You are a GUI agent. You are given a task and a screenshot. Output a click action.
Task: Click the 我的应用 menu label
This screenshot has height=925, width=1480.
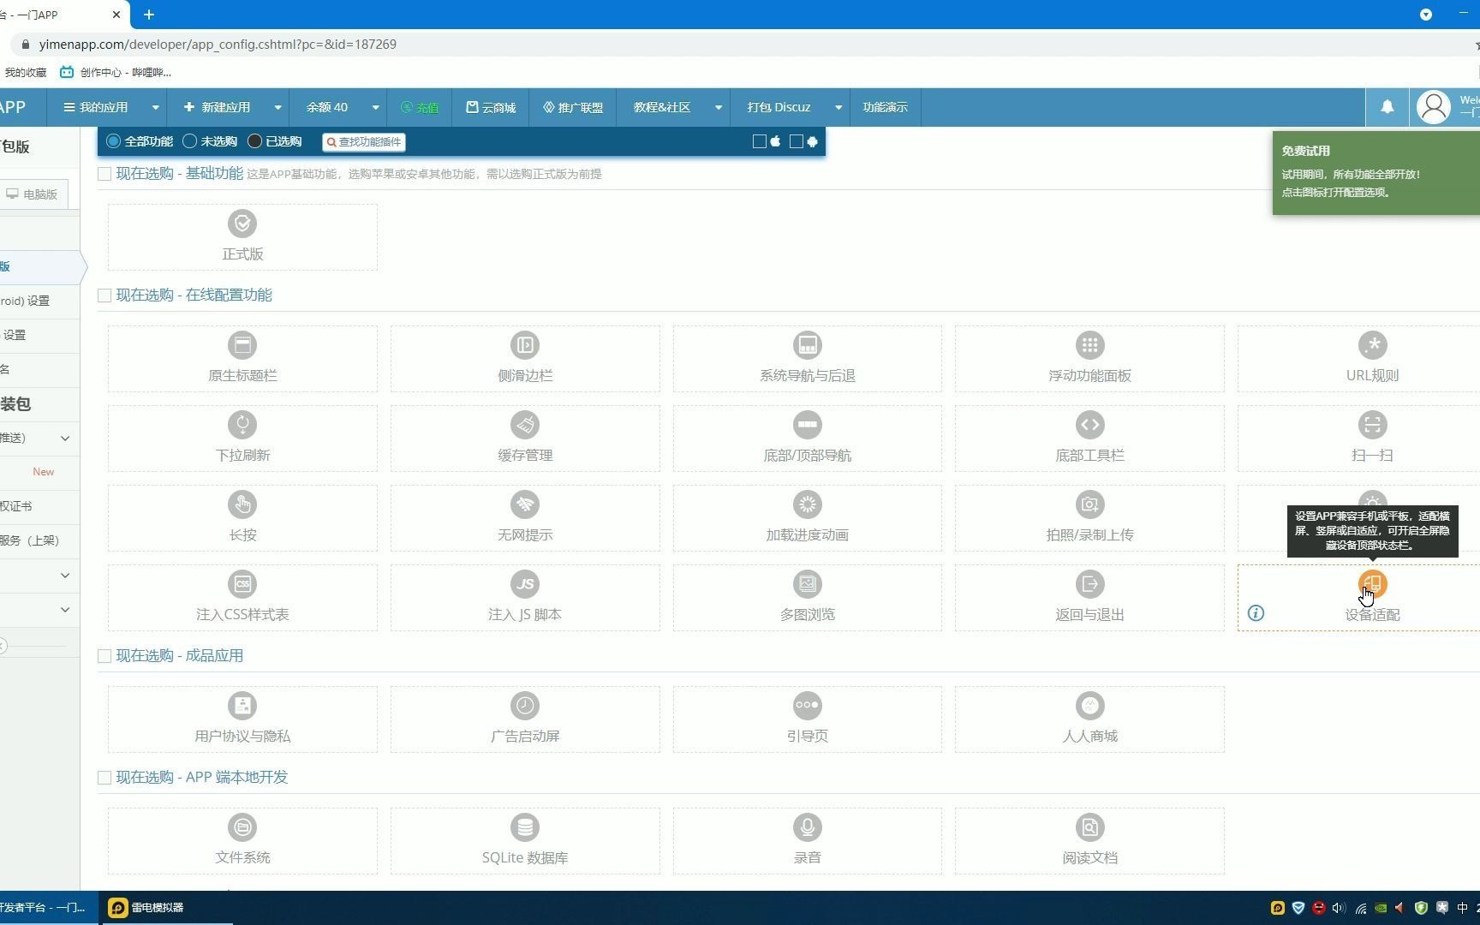pos(95,108)
